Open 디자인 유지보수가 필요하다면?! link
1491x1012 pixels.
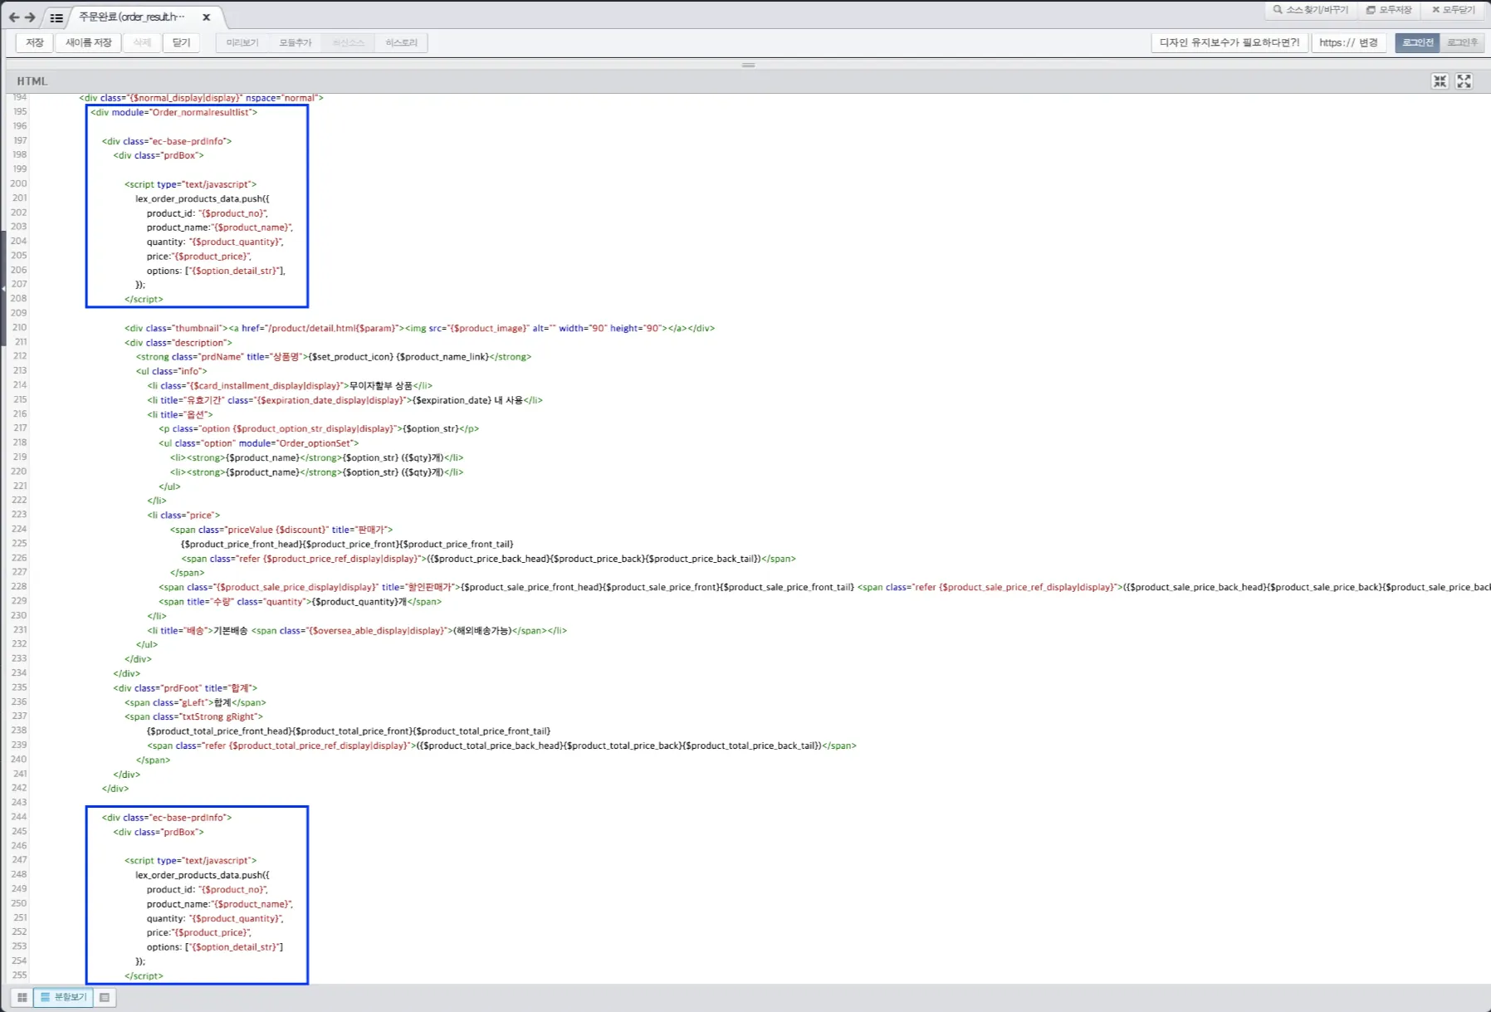tap(1229, 42)
